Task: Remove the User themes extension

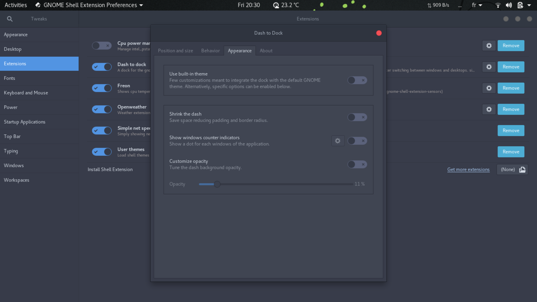Action: [x=511, y=152]
